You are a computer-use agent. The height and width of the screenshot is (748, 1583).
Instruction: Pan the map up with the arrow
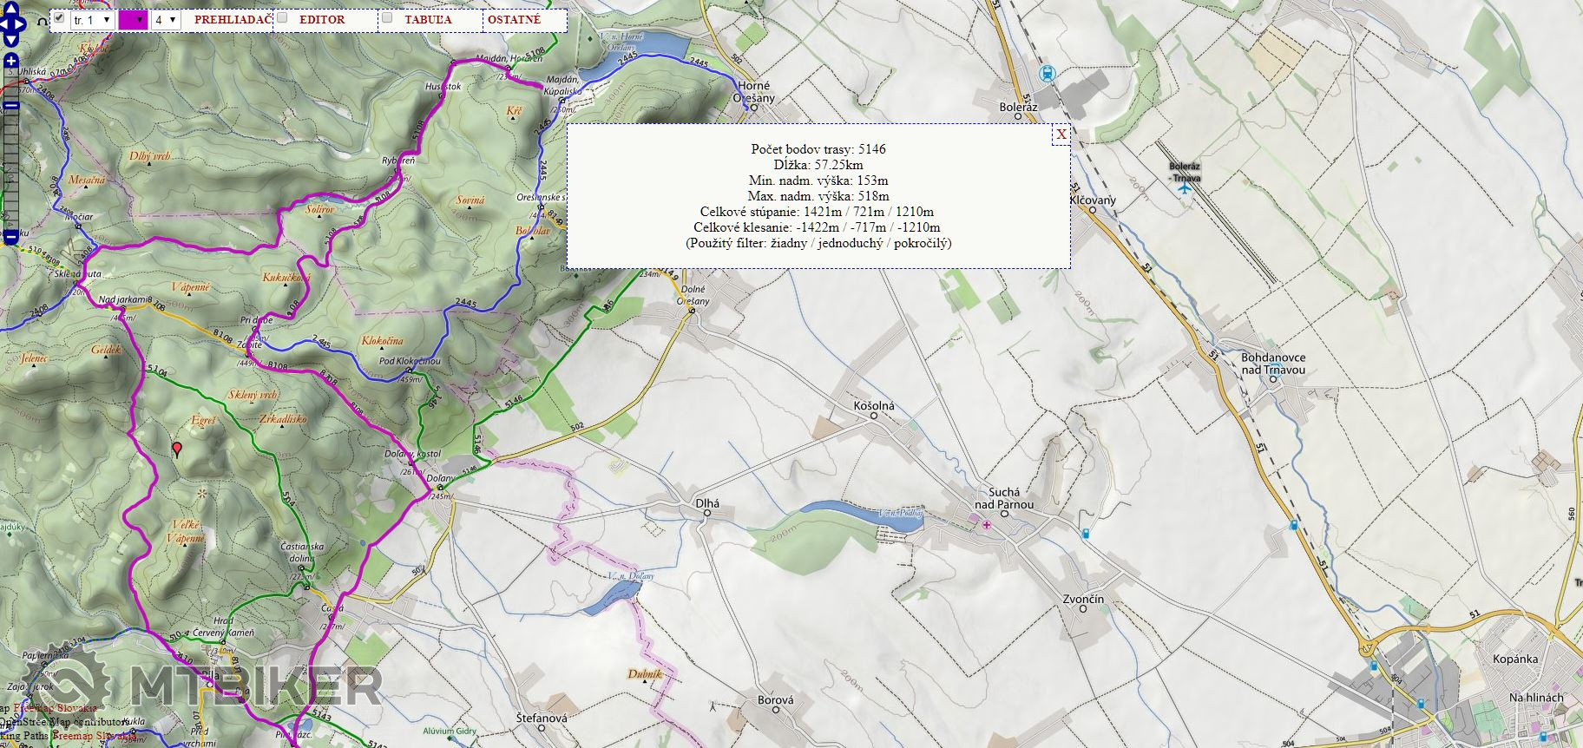point(10,10)
